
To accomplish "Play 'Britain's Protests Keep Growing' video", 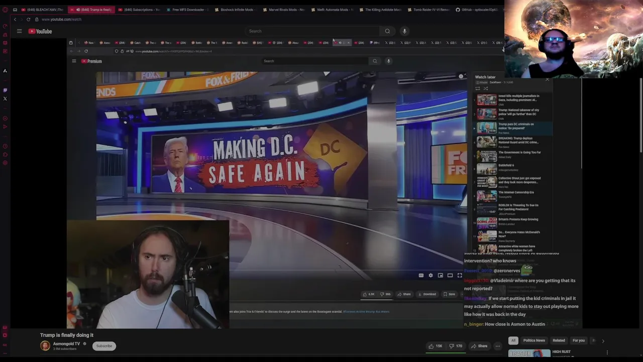I will 512,222.
